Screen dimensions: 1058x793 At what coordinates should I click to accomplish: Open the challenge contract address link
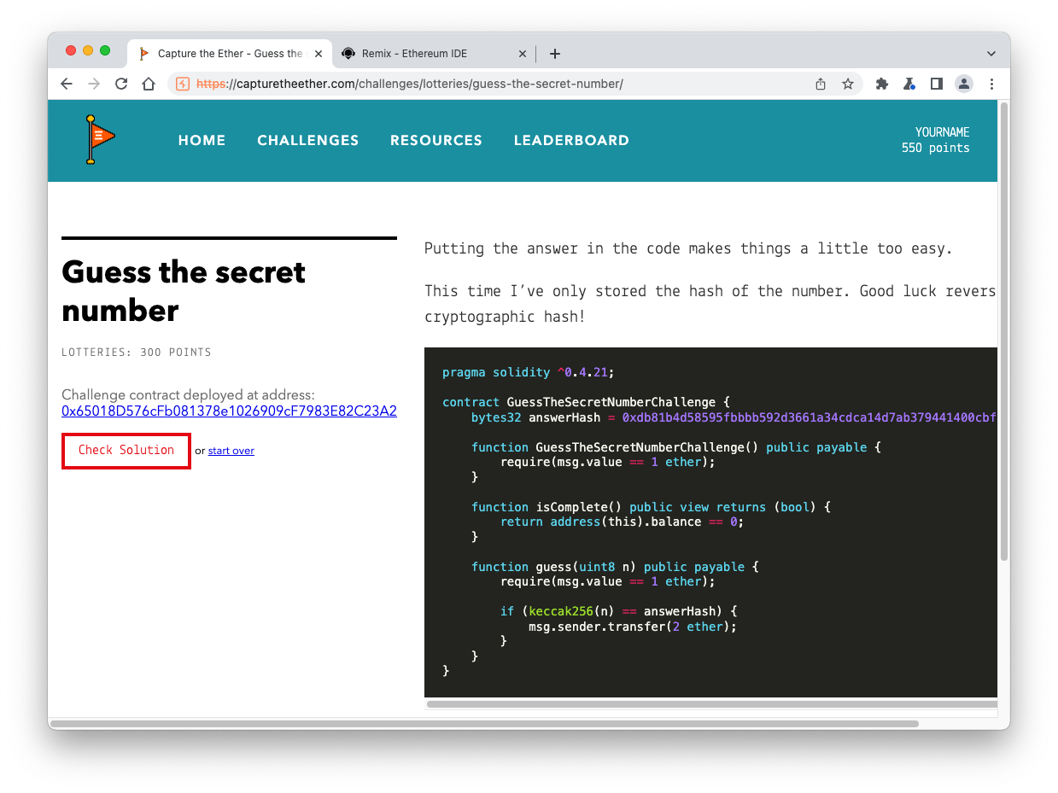pyautogui.click(x=229, y=411)
